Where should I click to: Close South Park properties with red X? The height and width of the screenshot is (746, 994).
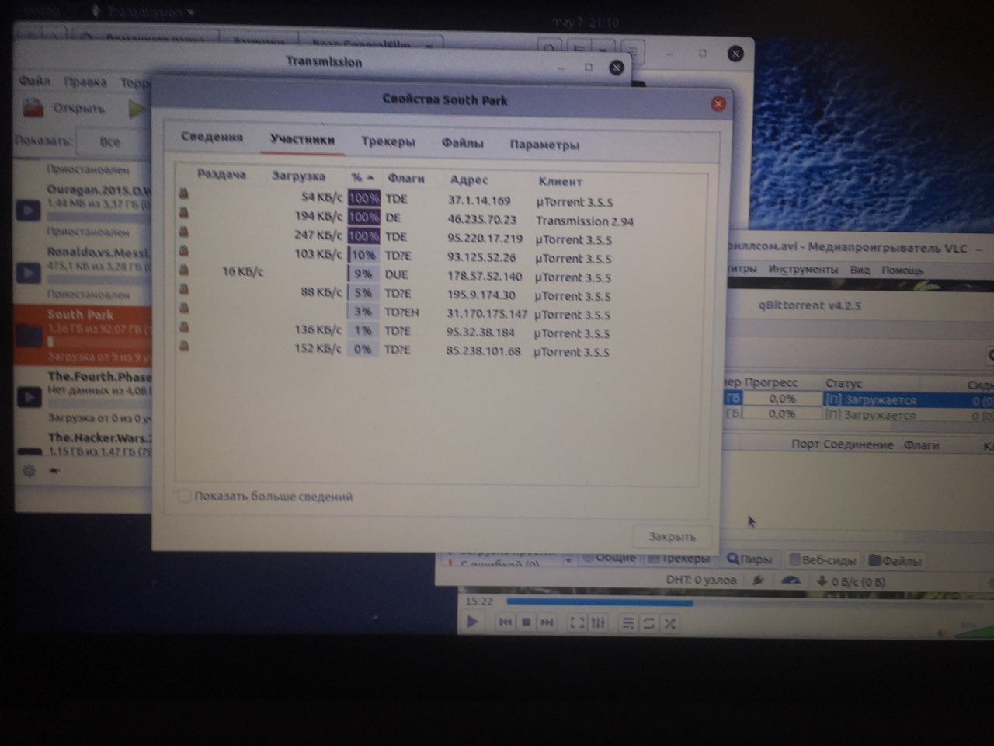coord(718,103)
